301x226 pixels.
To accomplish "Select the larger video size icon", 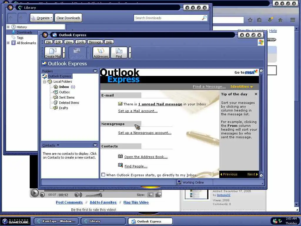I will pos(158,195).
